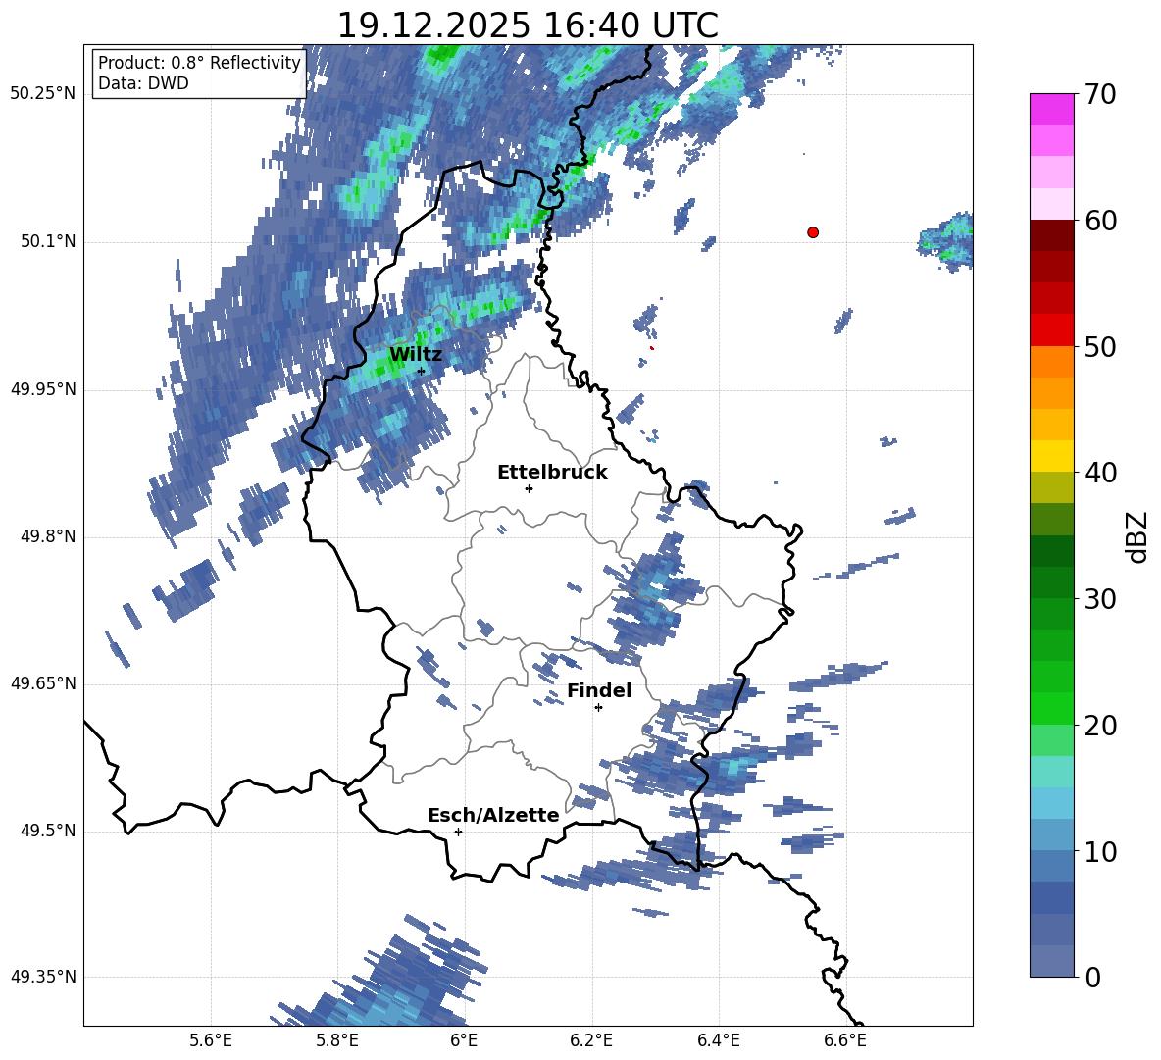
Task: Click the dark red swatch below 60 dBZ
Action: [x=1051, y=235]
